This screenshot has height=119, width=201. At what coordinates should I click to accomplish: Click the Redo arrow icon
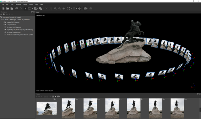point(21,8)
